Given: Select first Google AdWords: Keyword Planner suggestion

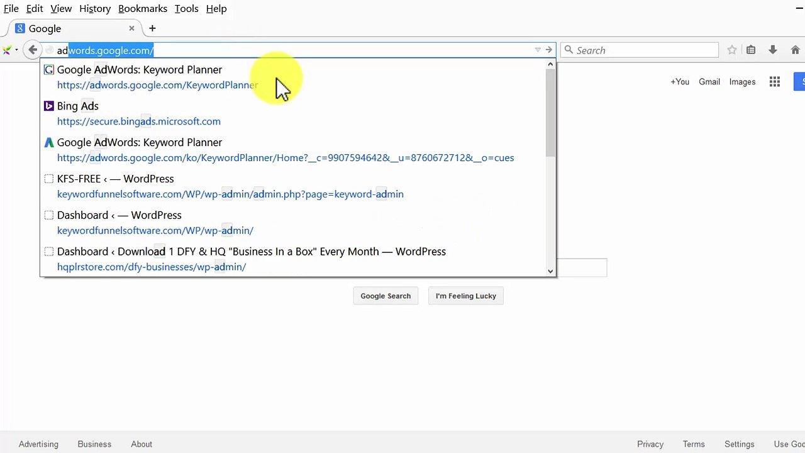Looking at the screenshot, I should (140, 70).
